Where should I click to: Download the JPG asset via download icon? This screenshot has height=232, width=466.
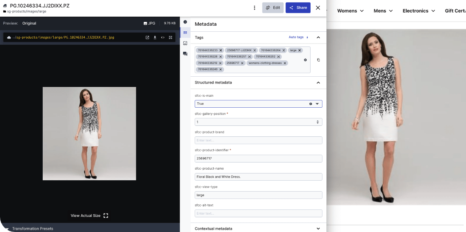point(155,37)
